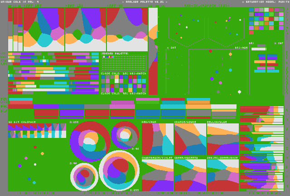
Task: Click the Indexed Palette dotted box
Action: 123,63
